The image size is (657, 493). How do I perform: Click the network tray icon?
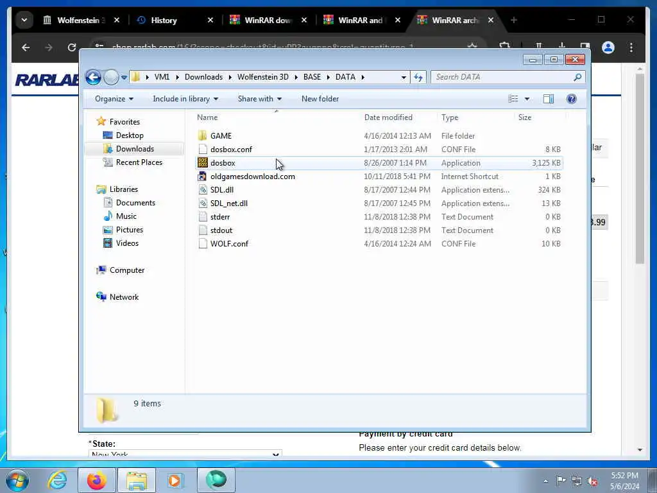pyautogui.click(x=577, y=481)
